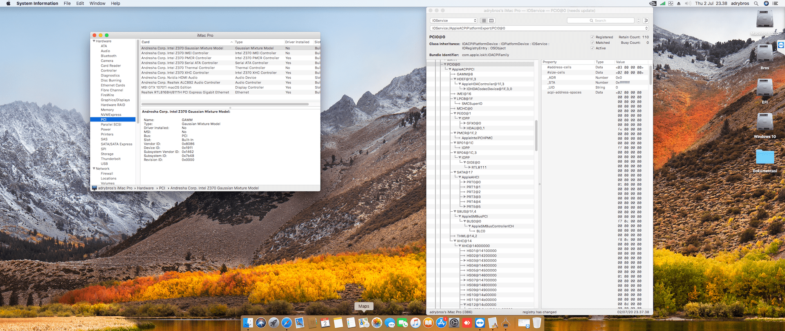Click the Value column header
The width and height of the screenshot is (785, 331).
coord(631,62)
